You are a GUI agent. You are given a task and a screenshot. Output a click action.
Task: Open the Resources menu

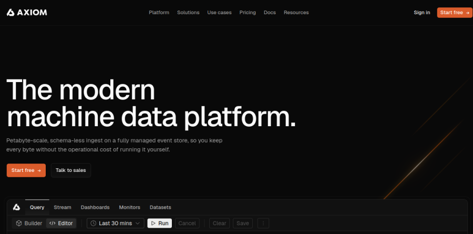296,13
